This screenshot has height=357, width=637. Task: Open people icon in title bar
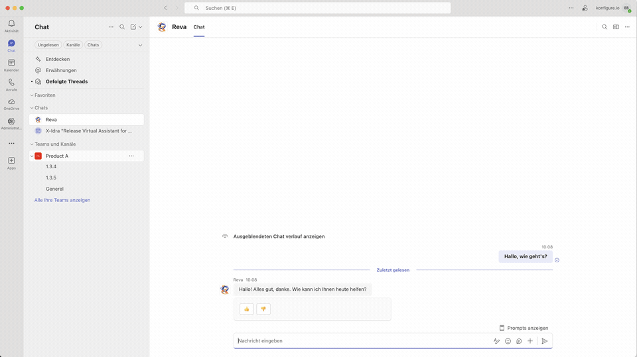click(x=585, y=8)
